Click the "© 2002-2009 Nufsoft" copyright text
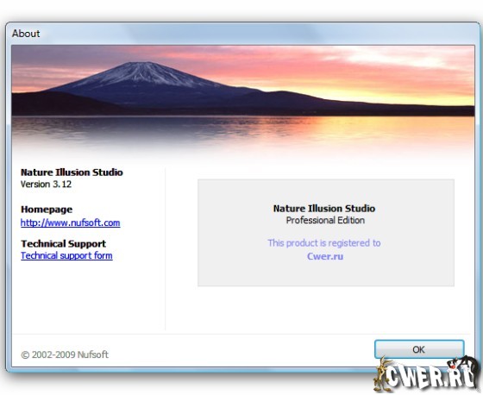The image size is (483, 395). pos(65,354)
